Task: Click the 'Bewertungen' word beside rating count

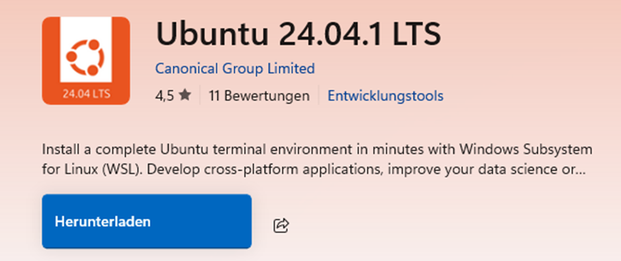Action: (x=267, y=96)
